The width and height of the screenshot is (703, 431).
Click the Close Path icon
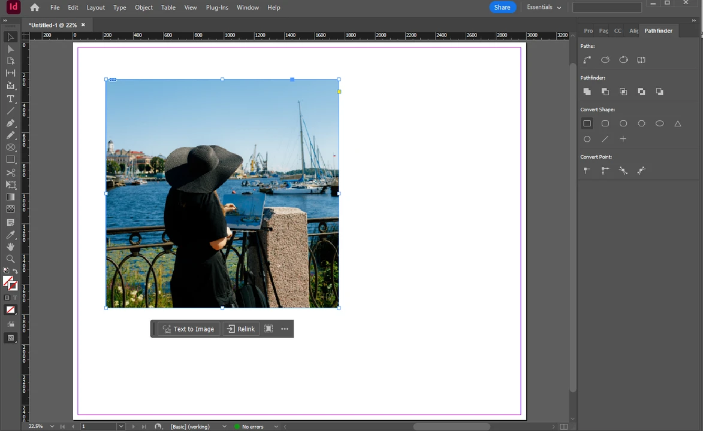pos(624,60)
